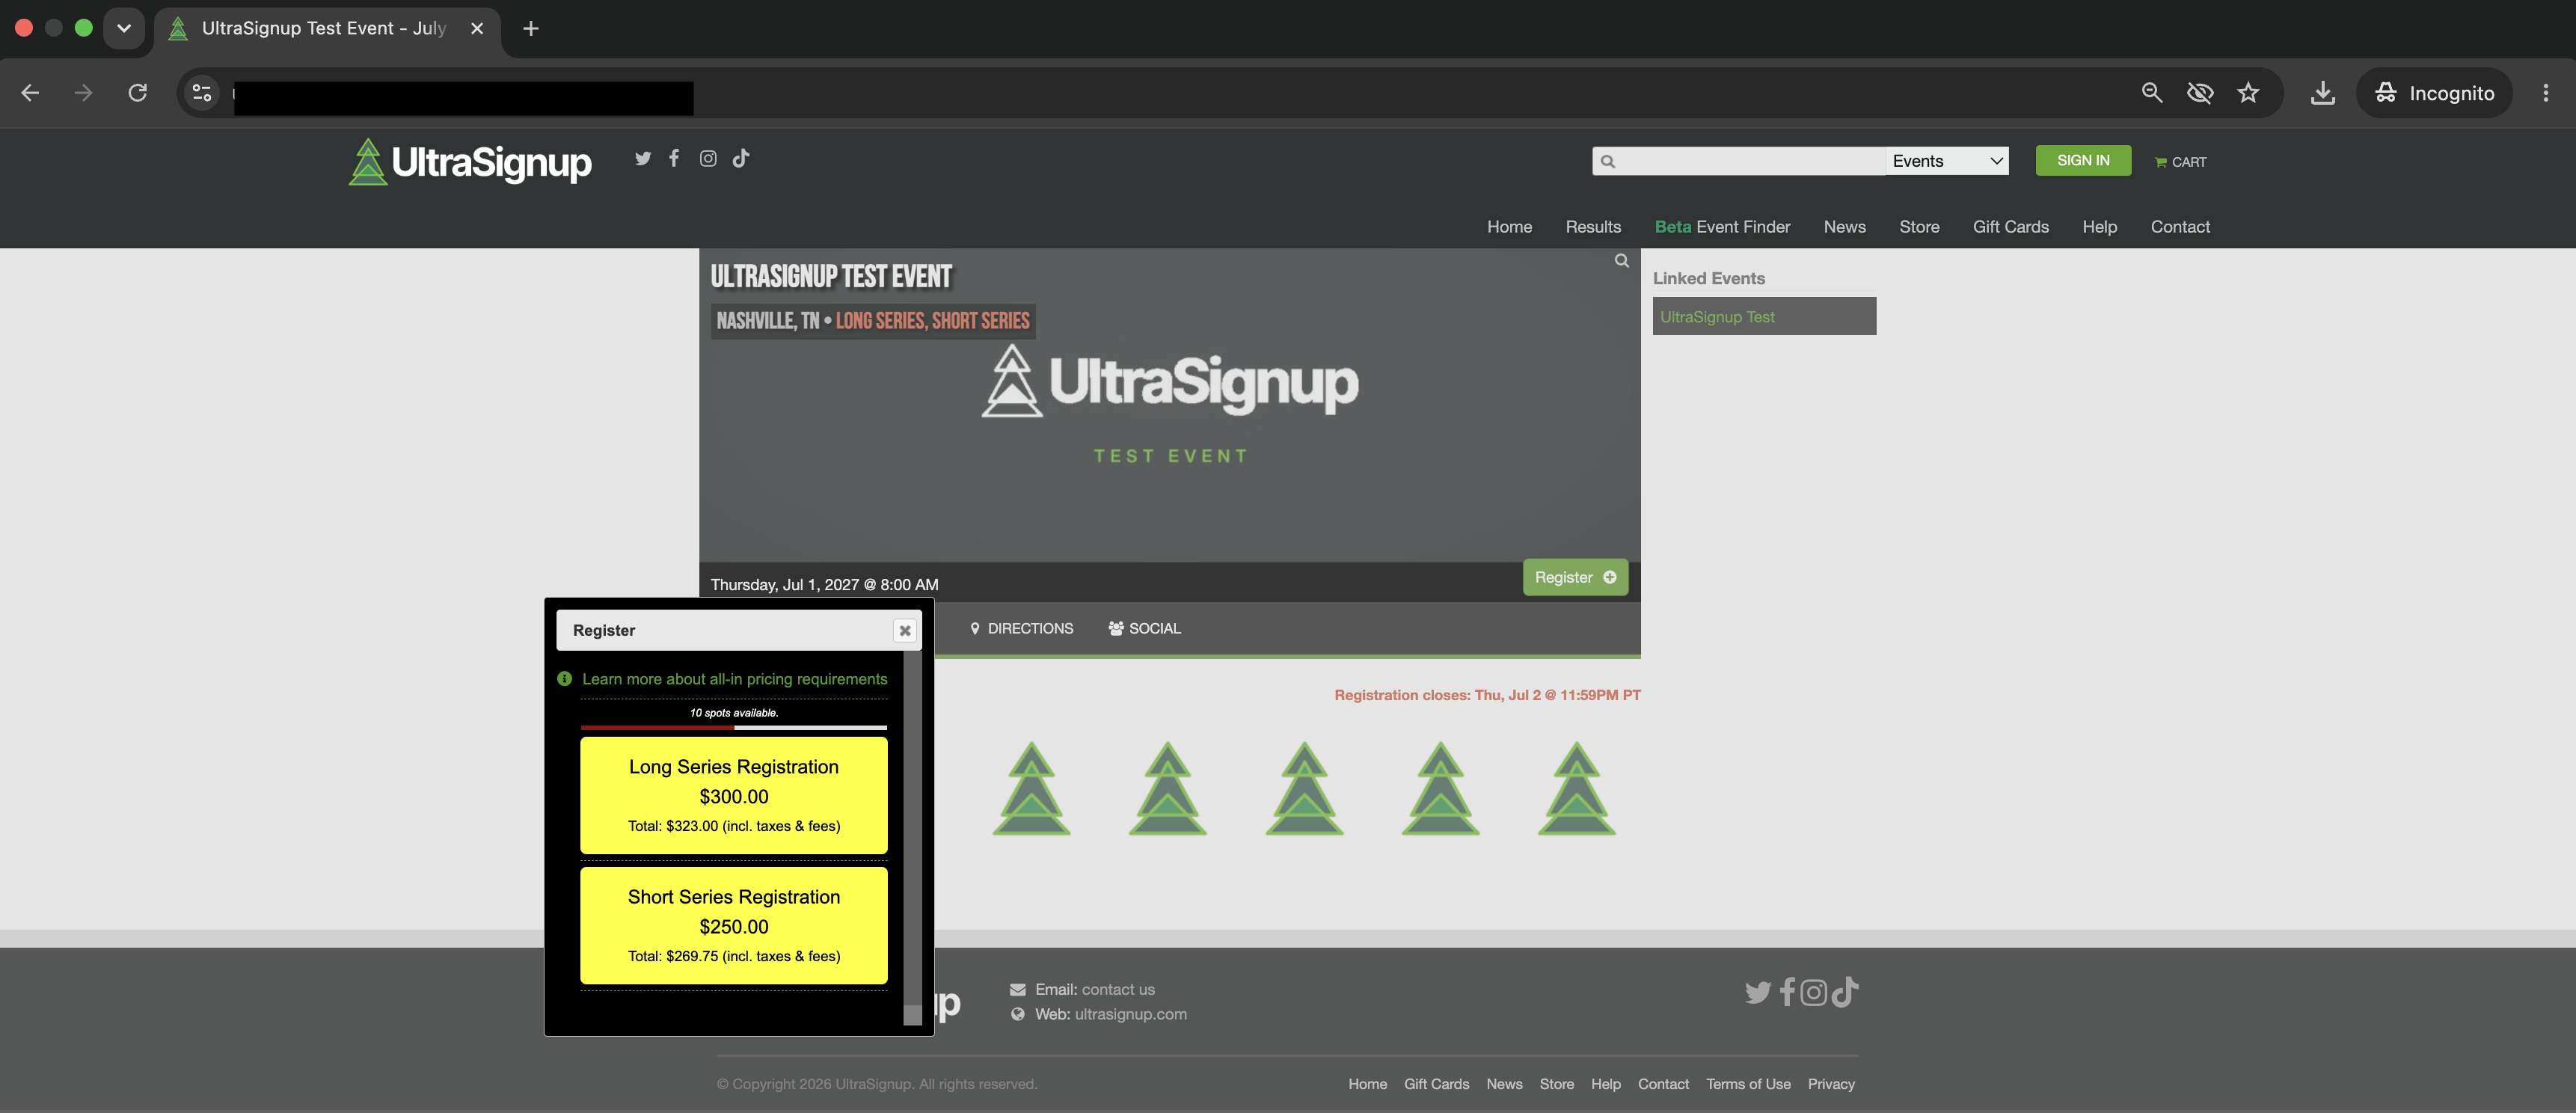2576x1113 pixels.
Task: Open UltraSignup Twitter icon in header
Action: pos(643,158)
